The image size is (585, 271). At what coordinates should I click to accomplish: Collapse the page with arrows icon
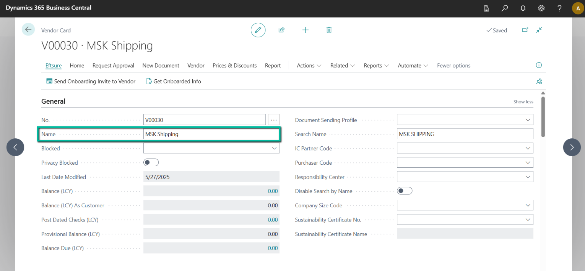click(x=539, y=30)
